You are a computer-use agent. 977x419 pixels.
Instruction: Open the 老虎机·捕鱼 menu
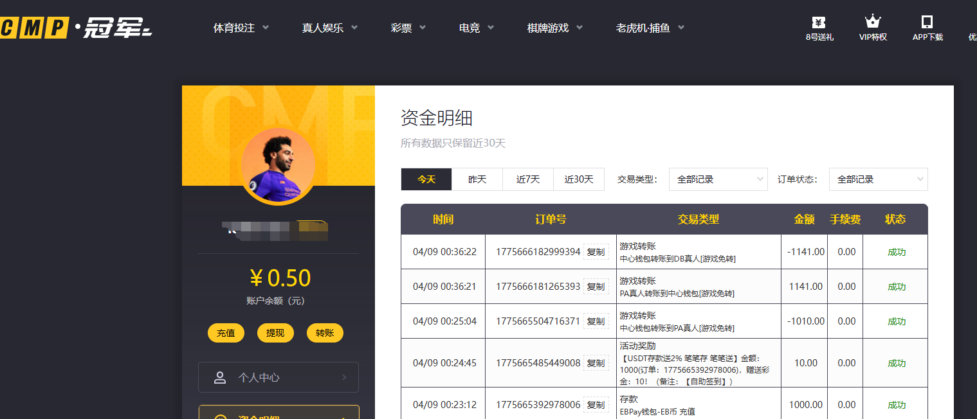click(x=650, y=28)
